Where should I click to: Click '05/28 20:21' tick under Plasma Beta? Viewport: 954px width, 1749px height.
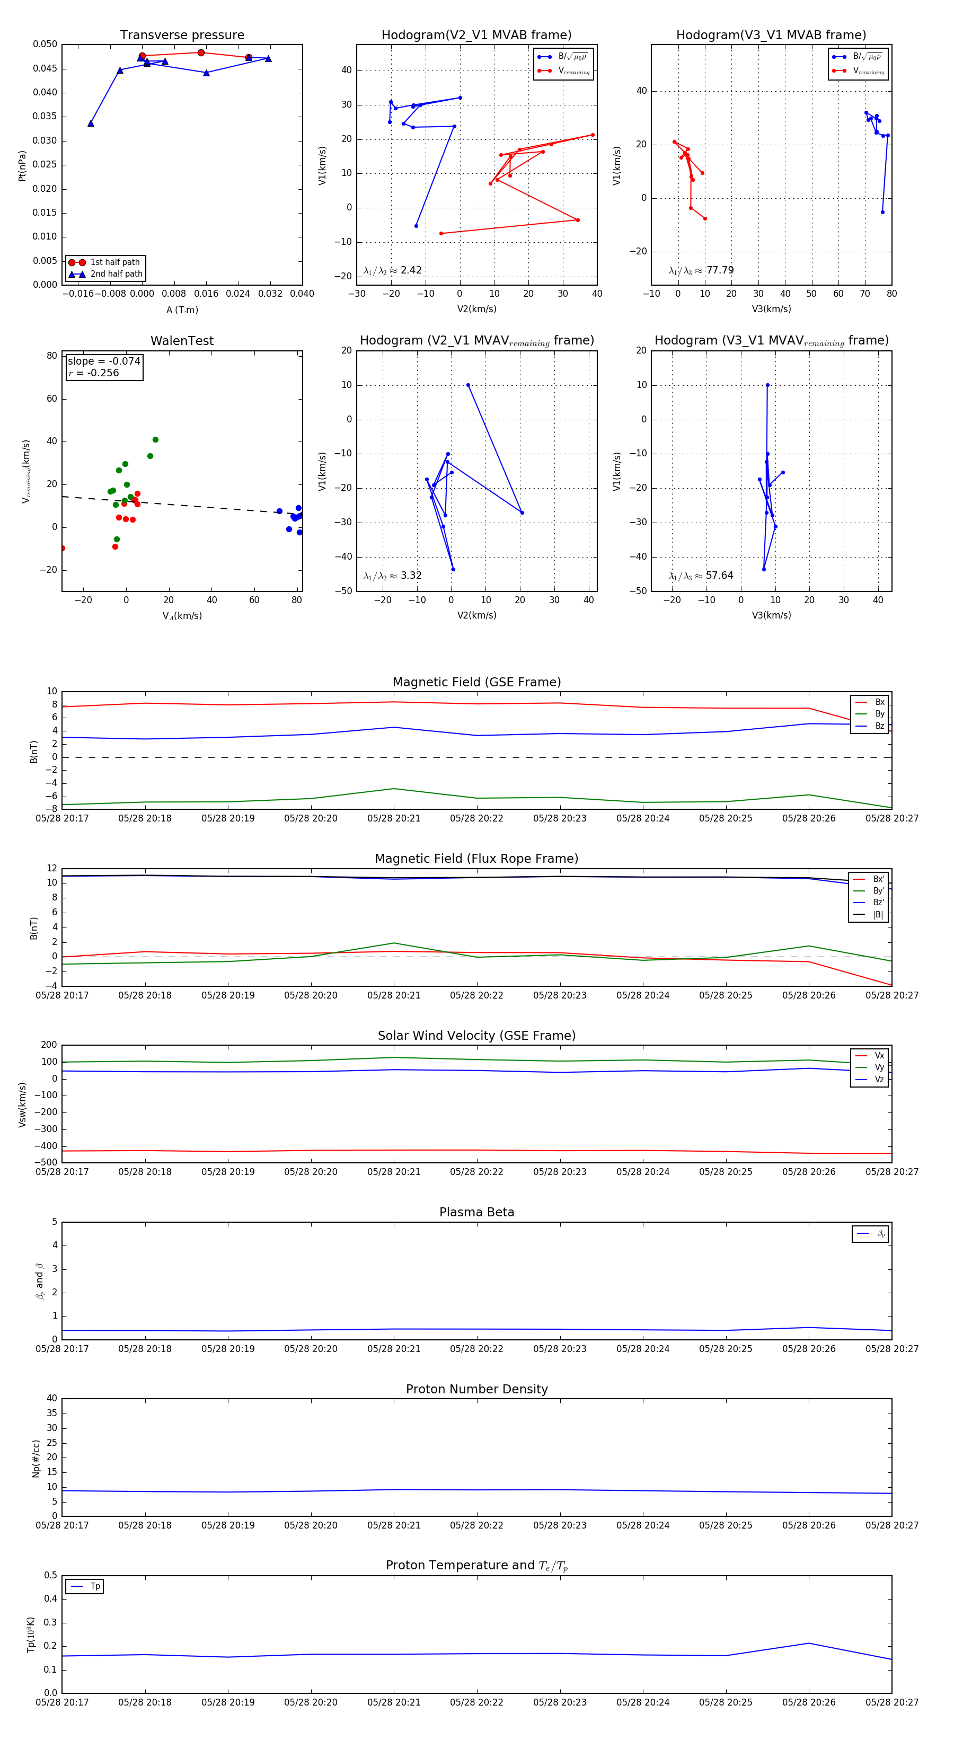point(394,1348)
